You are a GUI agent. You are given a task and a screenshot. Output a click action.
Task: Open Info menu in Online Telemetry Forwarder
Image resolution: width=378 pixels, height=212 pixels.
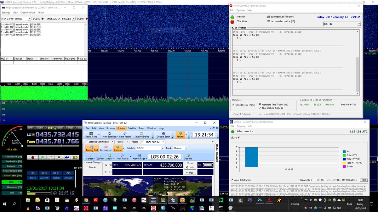[250, 127]
